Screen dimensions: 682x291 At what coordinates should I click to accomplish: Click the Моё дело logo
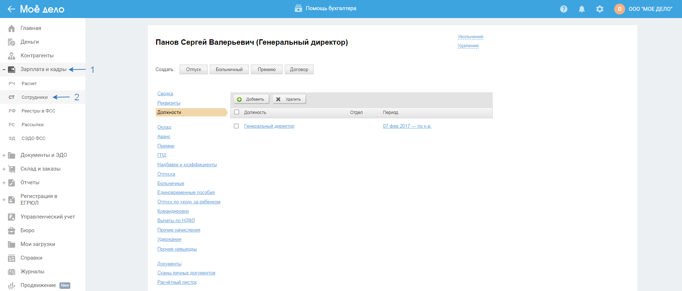[42, 9]
